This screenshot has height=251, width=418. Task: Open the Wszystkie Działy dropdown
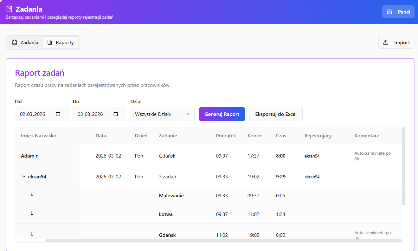click(163, 114)
